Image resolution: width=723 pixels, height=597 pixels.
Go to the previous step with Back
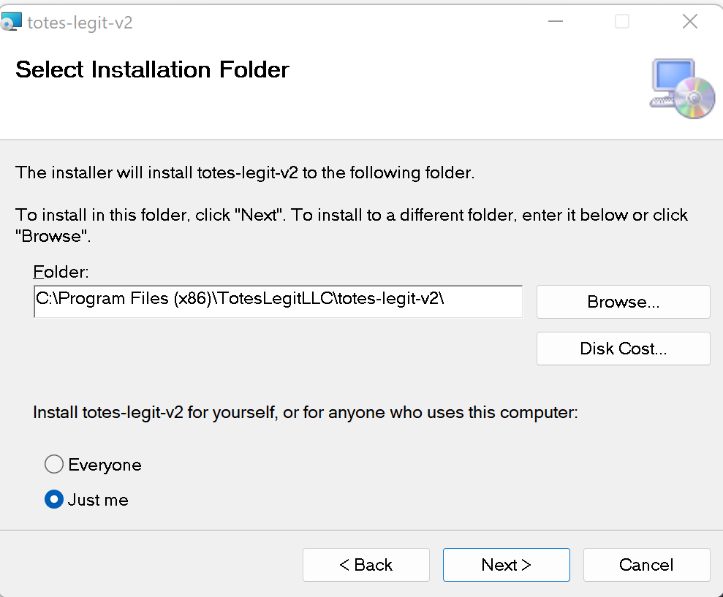click(366, 565)
